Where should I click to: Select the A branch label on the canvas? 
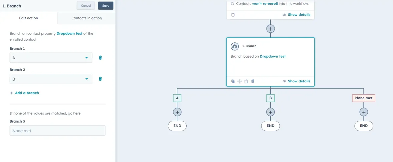177,98
